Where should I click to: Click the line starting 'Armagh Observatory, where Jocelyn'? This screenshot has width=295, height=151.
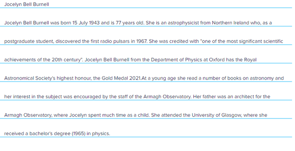[136, 115]
